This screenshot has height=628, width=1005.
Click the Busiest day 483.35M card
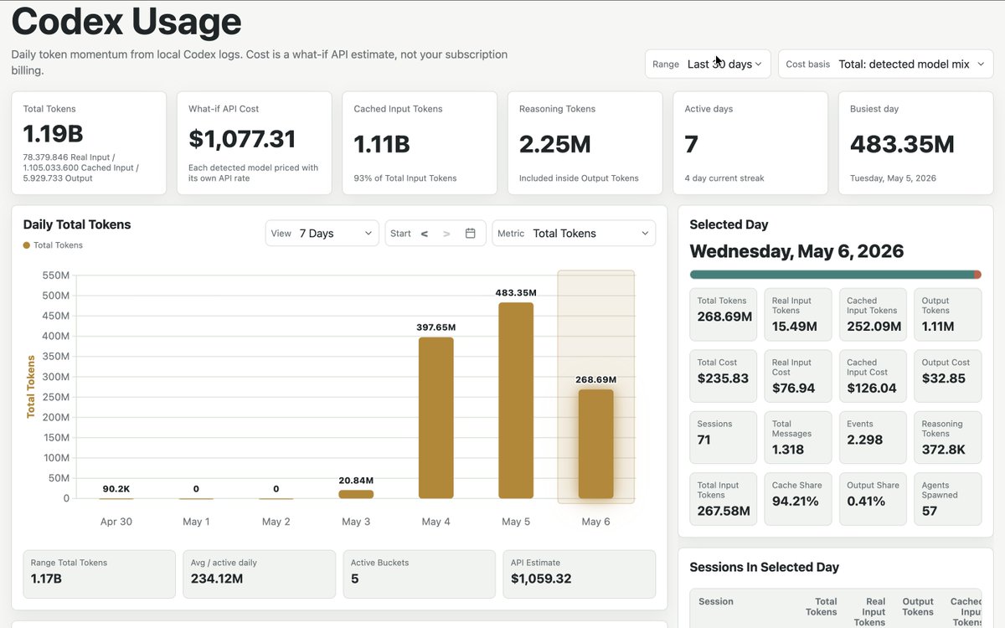click(916, 143)
